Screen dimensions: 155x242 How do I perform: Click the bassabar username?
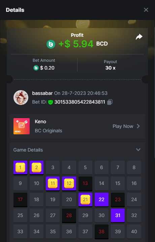click(42, 93)
